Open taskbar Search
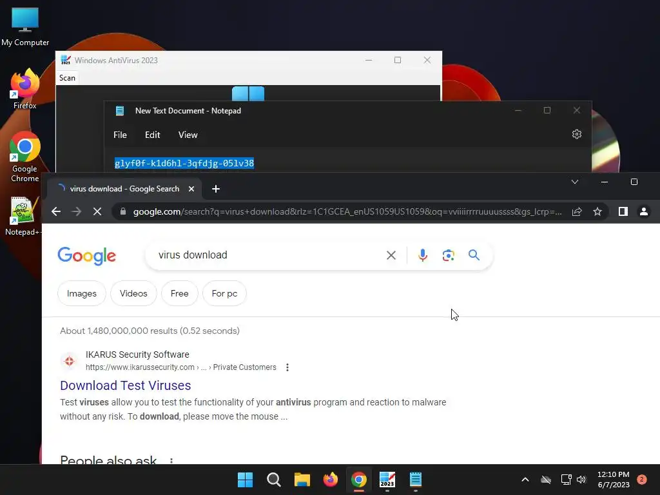Viewport: 660px width, 495px height. pyautogui.click(x=273, y=480)
